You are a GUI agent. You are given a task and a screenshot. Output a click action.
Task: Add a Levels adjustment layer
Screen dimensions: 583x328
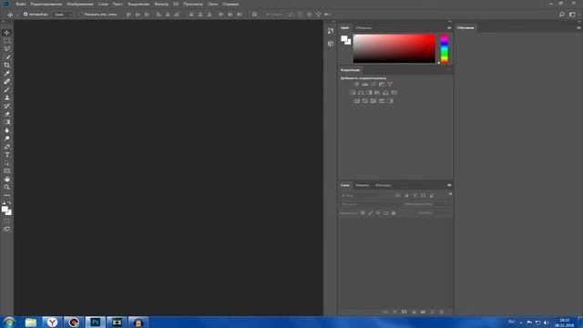365,85
